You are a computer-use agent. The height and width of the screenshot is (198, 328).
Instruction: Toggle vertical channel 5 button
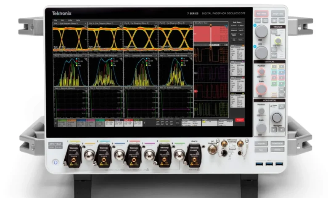tap(282, 67)
